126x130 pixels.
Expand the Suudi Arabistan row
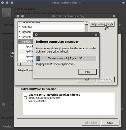(19, 22)
